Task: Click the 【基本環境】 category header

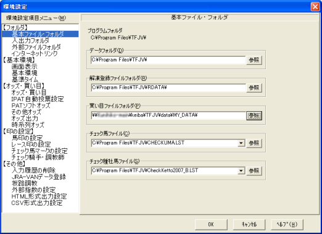Action: [x=19, y=60]
